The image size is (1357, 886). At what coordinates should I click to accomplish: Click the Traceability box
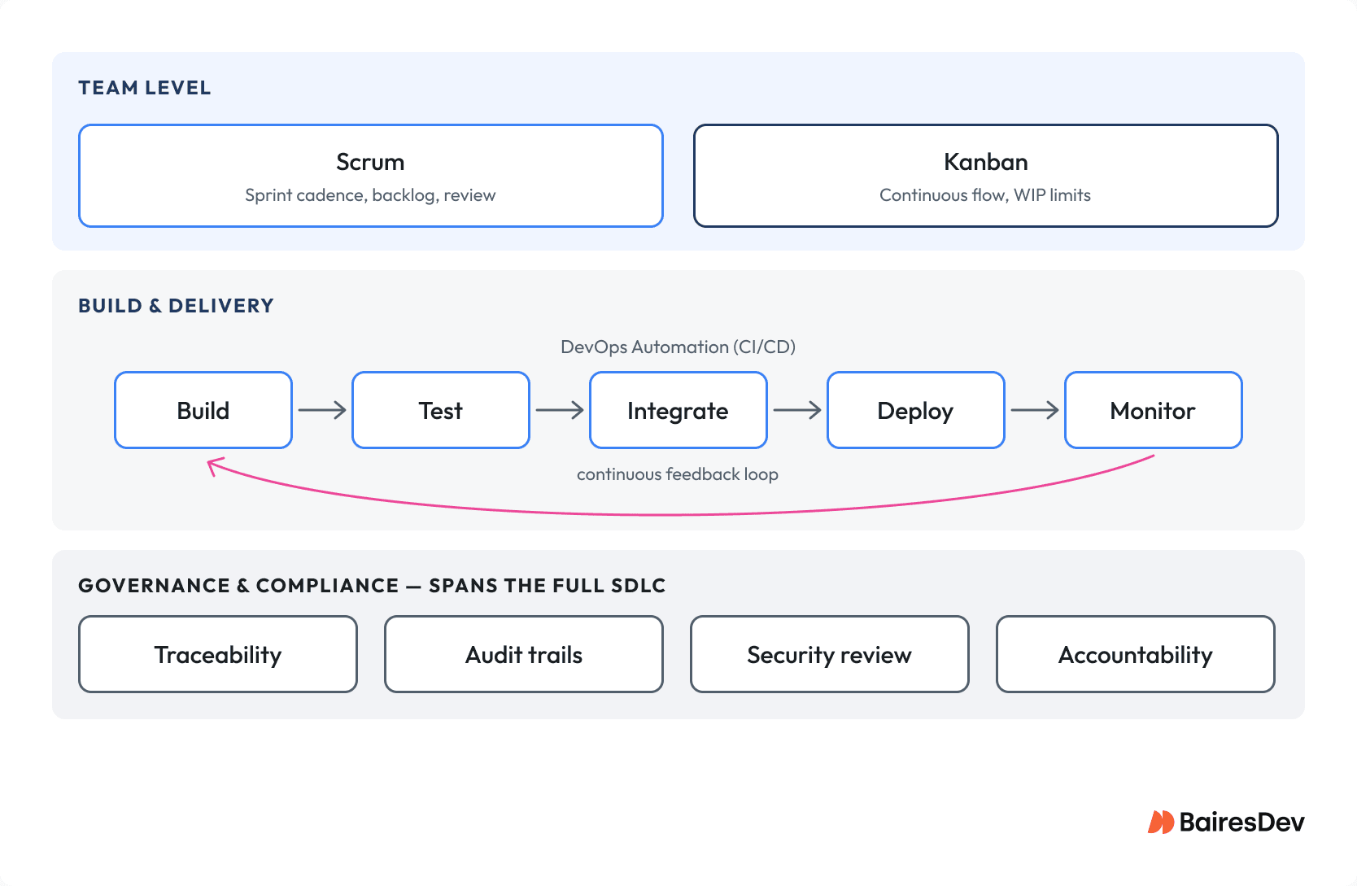tap(218, 654)
